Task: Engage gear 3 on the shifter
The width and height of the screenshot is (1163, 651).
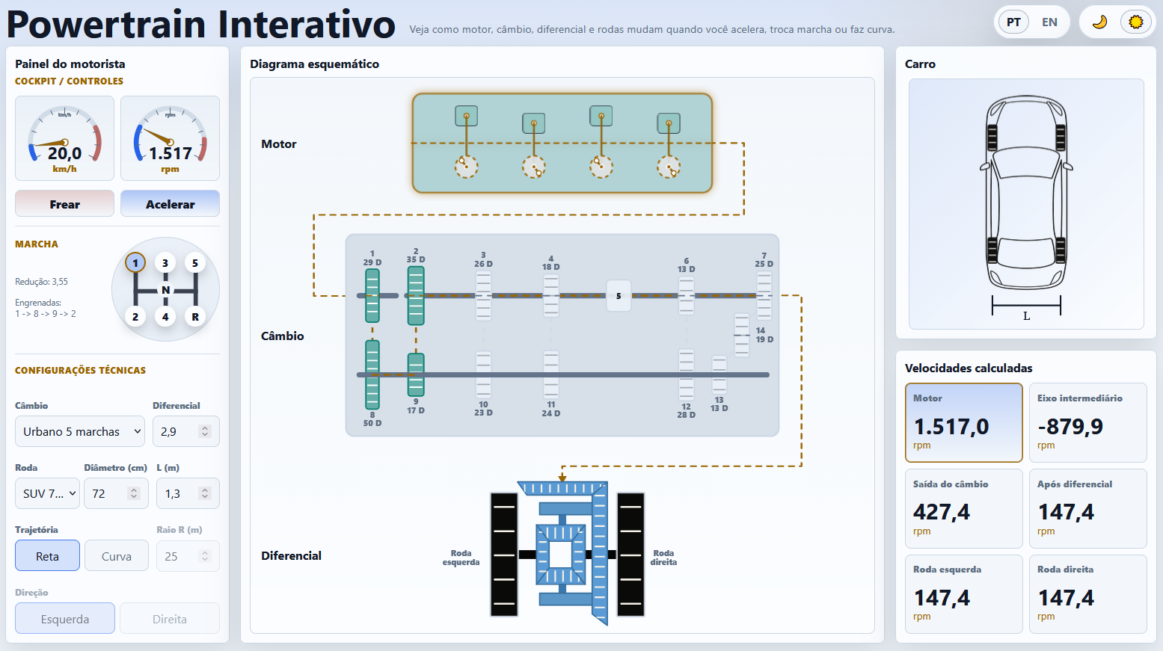Action: (165, 263)
